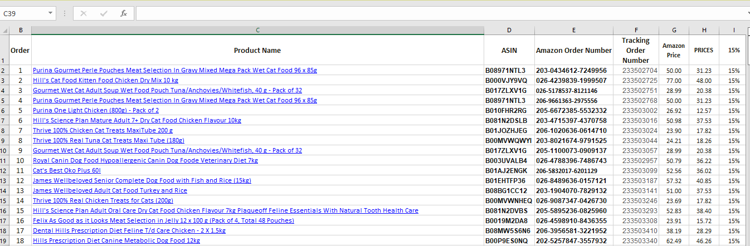The width and height of the screenshot is (750, 246).
Task: Open Felix As Good as it Looks link
Action: click(x=163, y=220)
